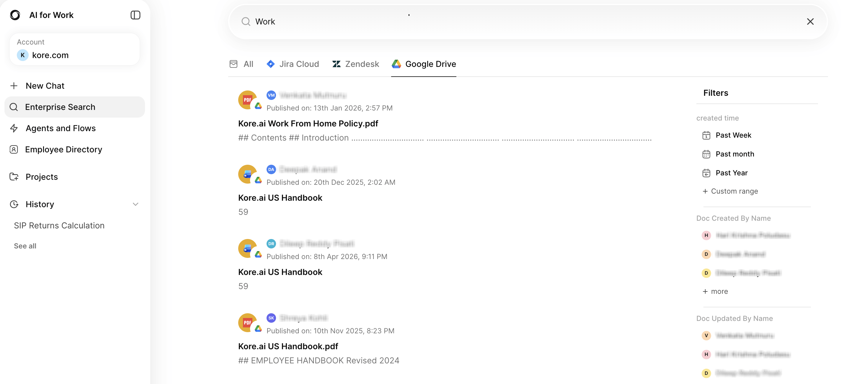Click the Google Drive logo in tab

click(x=396, y=64)
